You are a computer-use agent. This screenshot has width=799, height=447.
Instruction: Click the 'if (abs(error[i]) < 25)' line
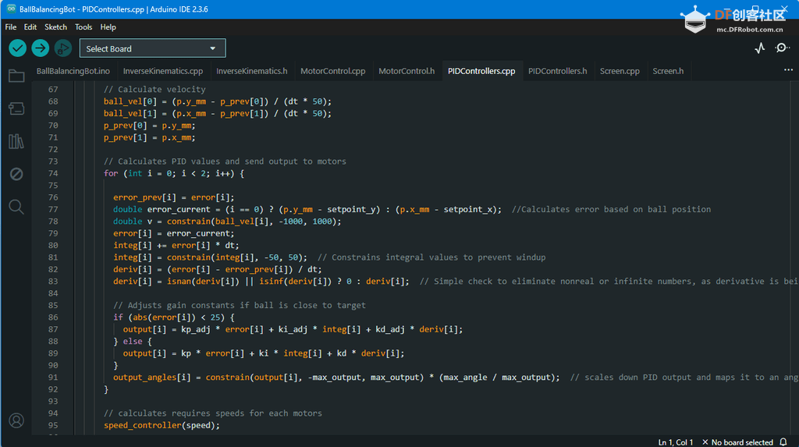click(x=174, y=317)
